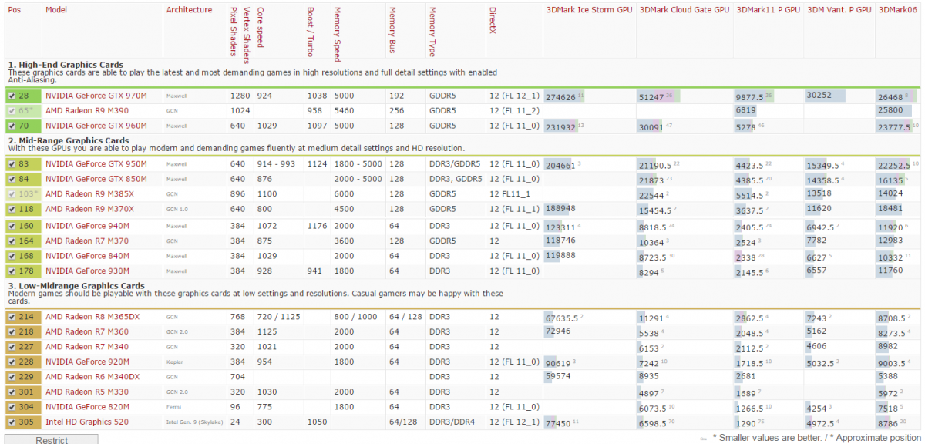
Task: Click Cloud Gate score 51247 bar
Action: click(659, 97)
